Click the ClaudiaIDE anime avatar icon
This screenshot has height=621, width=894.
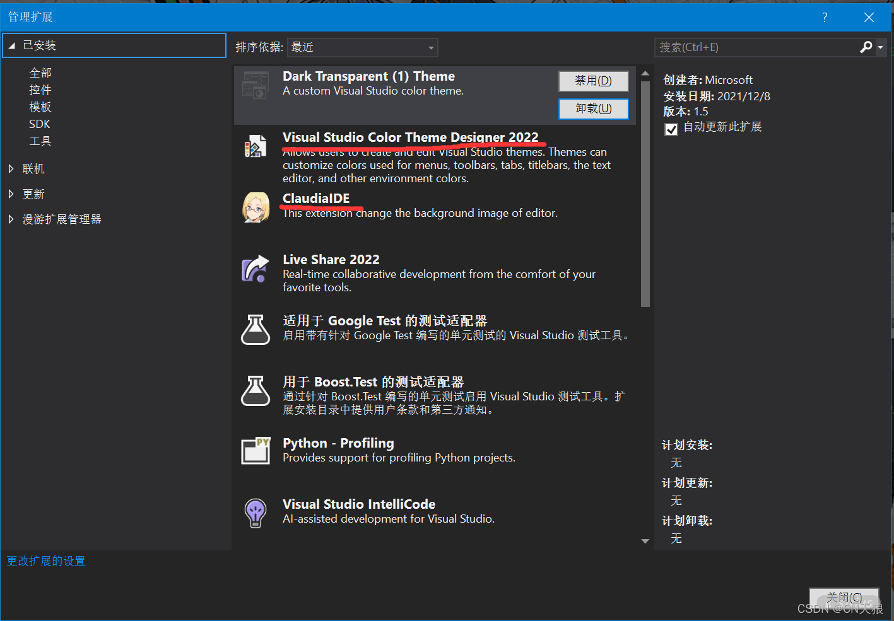pyautogui.click(x=256, y=207)
